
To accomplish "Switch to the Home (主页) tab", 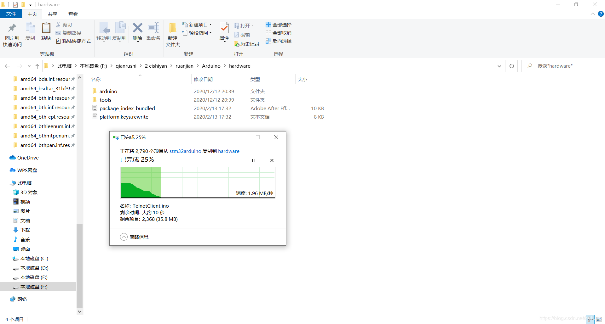I will point(32,14).
